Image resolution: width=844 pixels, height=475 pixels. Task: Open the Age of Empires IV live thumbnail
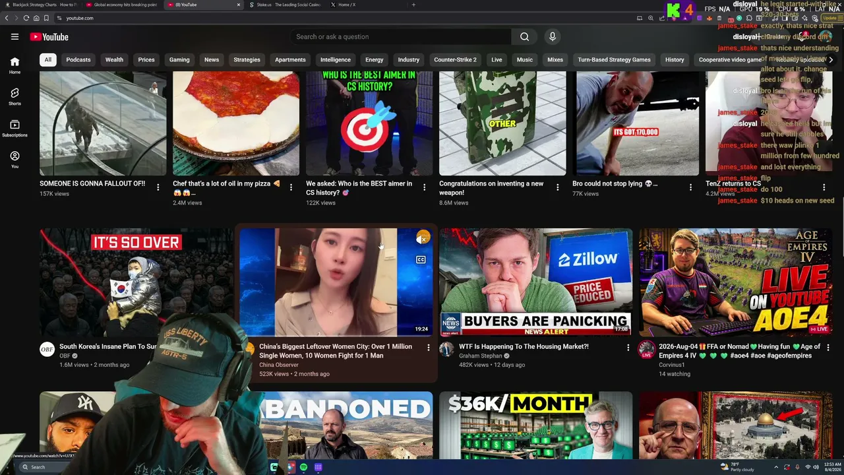[x=736, y=282]
